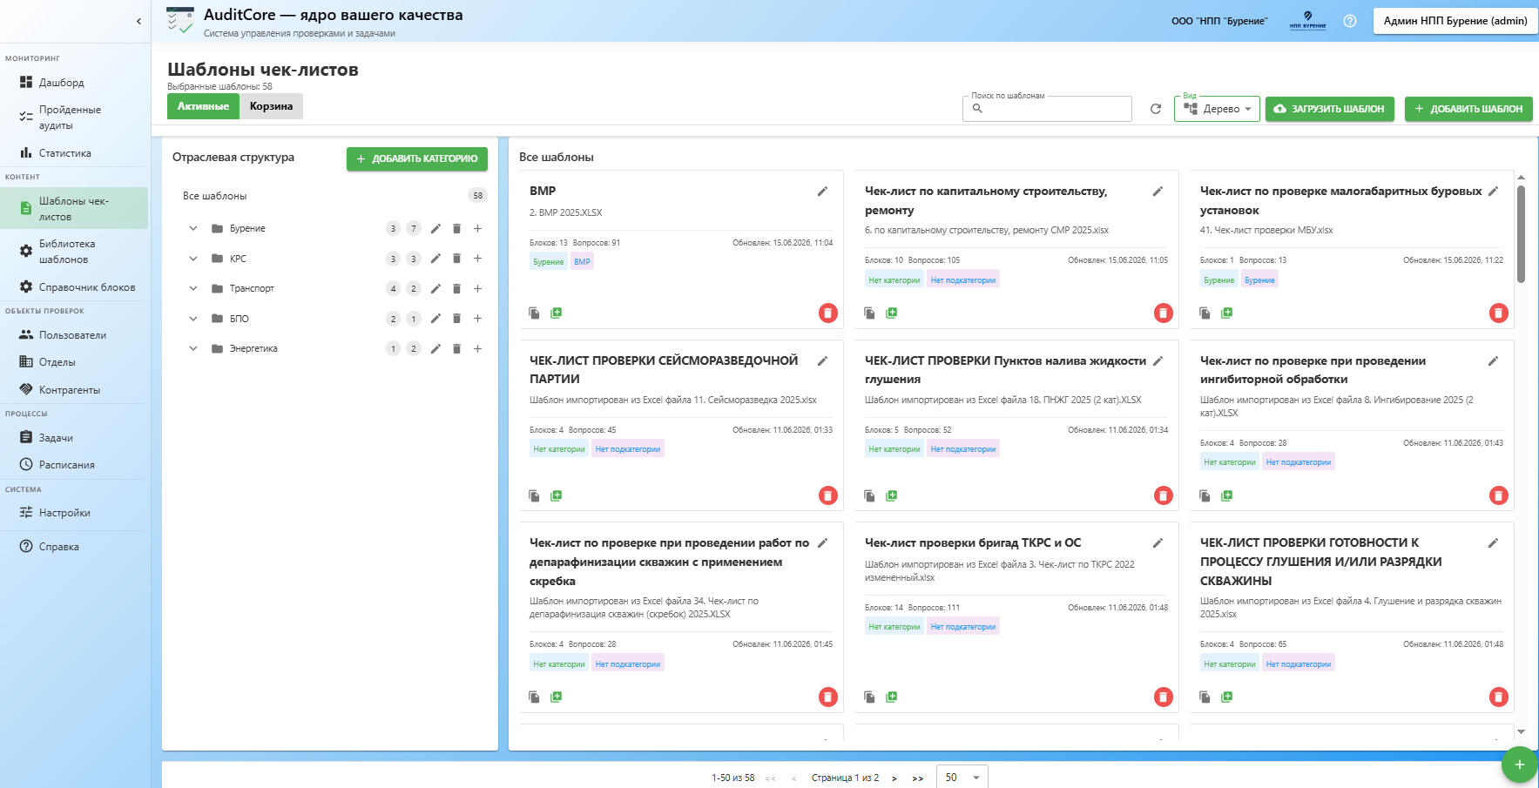Viewport: 1539px width, 788px height.
Task: Refresh the template list
Action: tap(1156, 109)
